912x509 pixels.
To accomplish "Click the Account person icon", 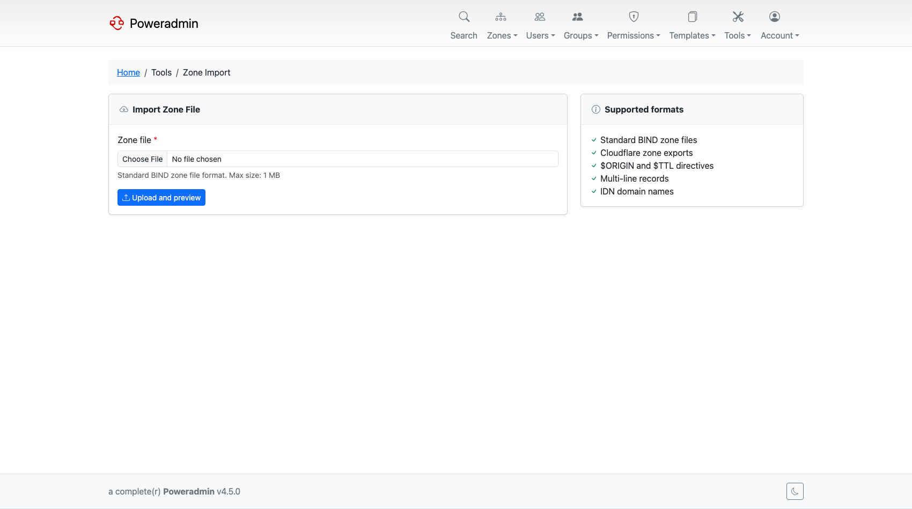I will point(775,17).
